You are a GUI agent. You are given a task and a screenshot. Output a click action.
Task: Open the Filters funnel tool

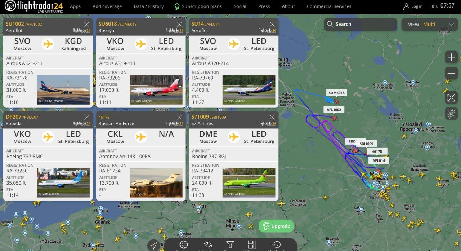pos(230,245)
